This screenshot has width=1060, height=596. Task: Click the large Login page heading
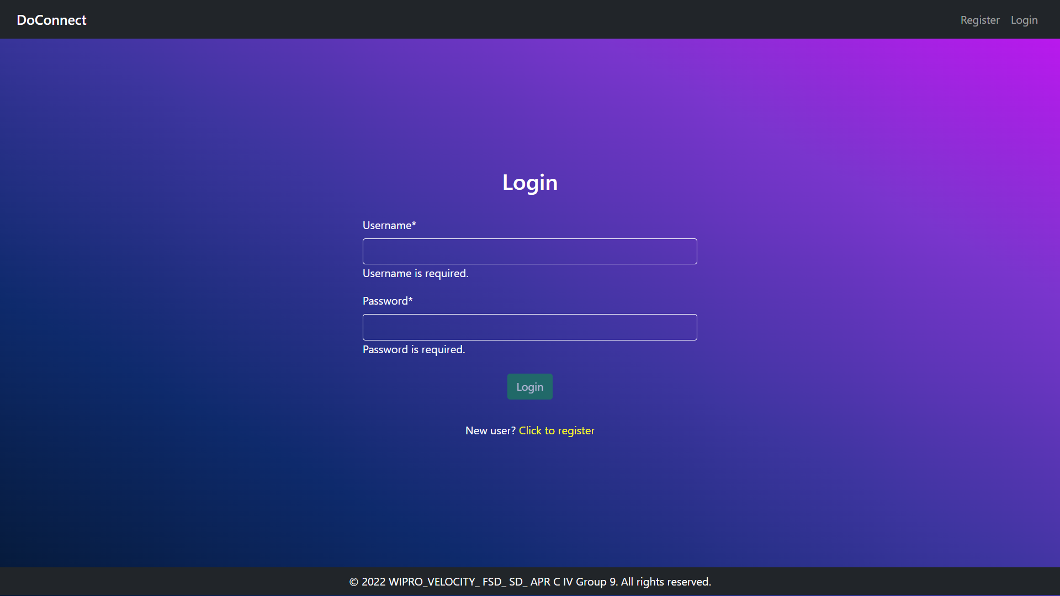coord(529,182)
